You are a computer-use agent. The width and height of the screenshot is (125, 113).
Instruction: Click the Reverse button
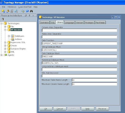tap(102, 109)
